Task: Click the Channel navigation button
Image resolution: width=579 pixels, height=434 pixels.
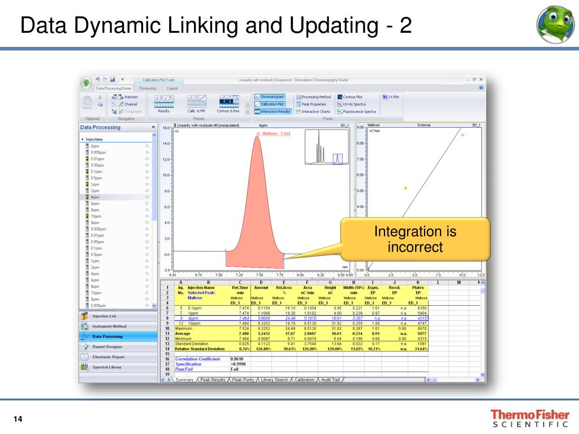Action: pos(124,105)
